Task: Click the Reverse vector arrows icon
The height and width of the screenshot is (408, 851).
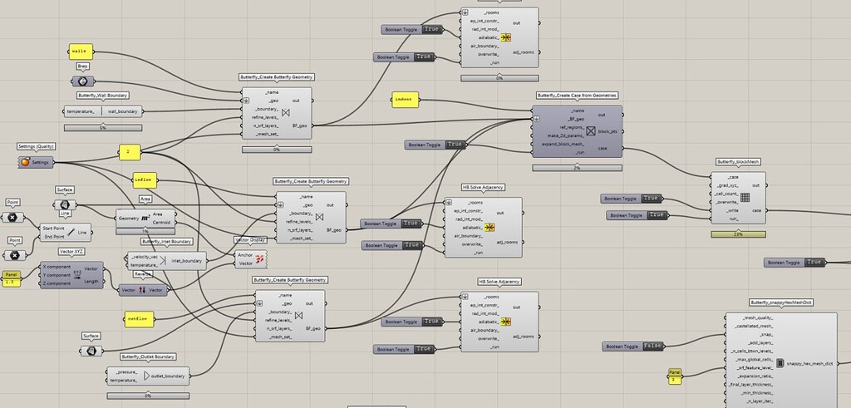Action: click(x=142, y=290)
